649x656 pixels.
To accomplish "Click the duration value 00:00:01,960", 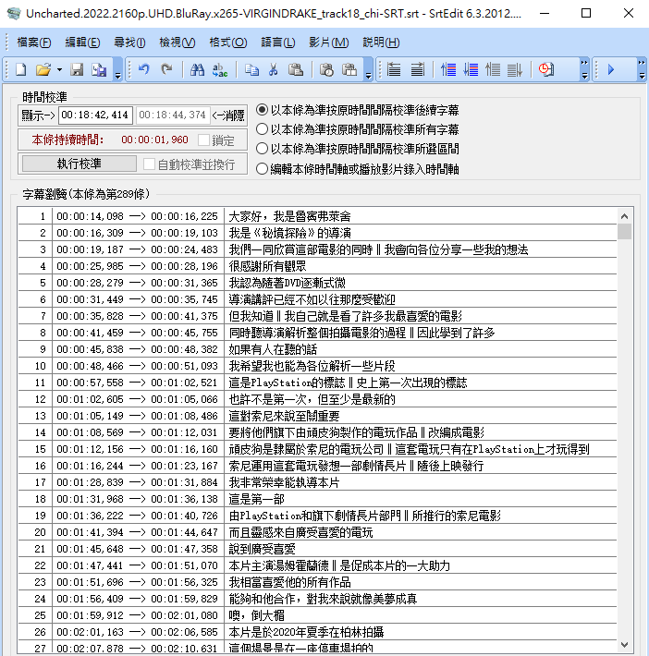I will (154, 140).
